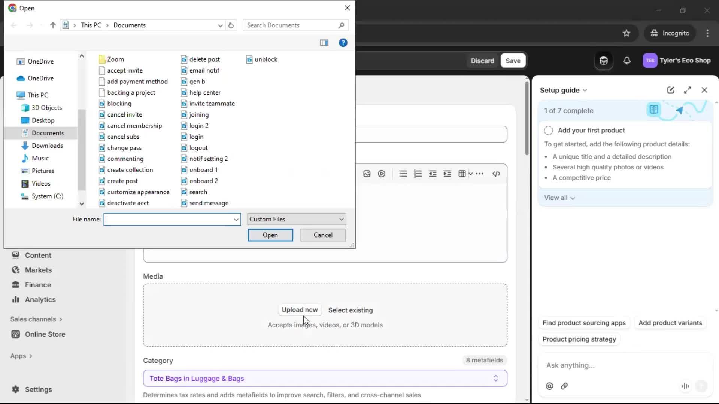719x404 pixels.
Task: Start voice input in the Ask anything box
Action: coord(685,386)
